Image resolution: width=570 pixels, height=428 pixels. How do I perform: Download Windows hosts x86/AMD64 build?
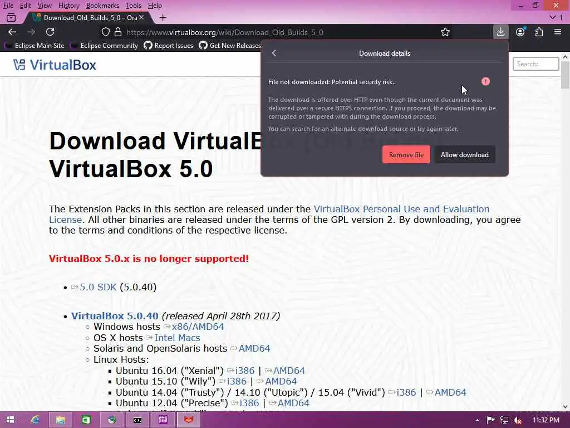[x=198, y=327]
